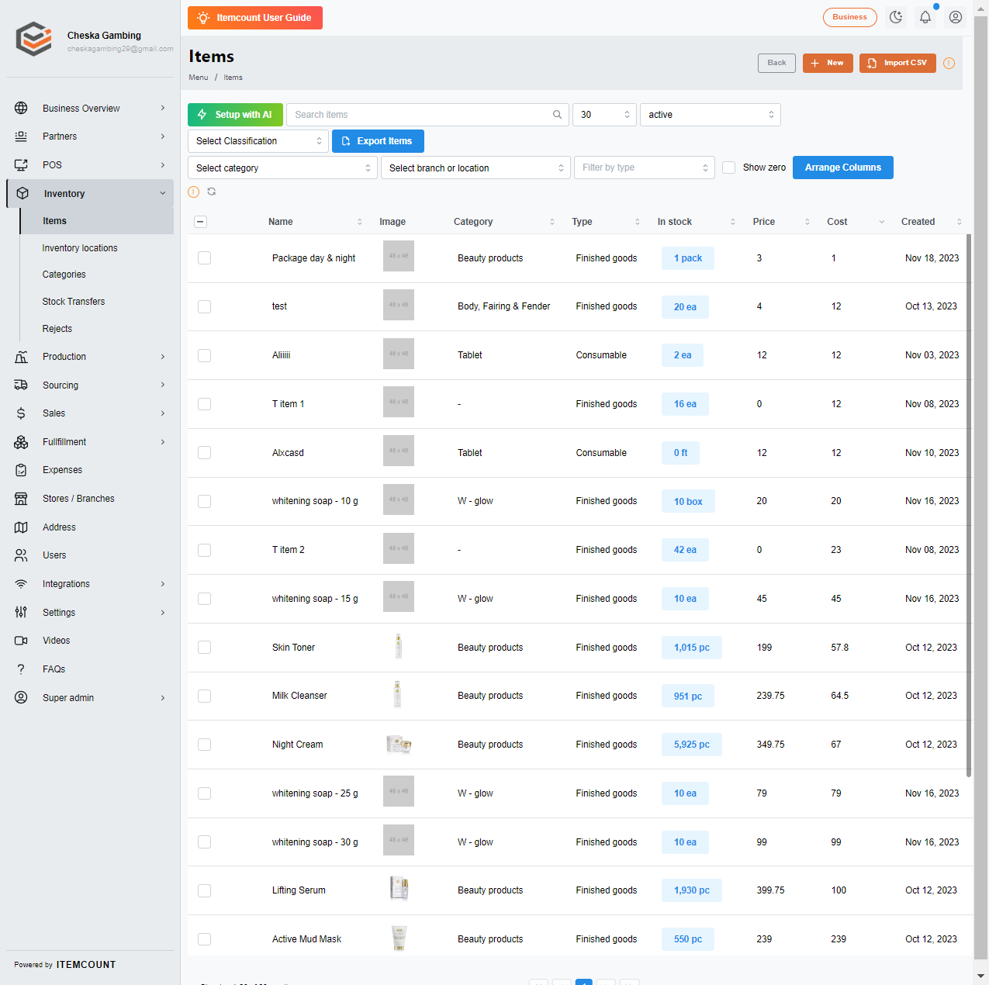989x985 pixels.
Task: Click the Integrations wifi icon
Action: point(21,584)
